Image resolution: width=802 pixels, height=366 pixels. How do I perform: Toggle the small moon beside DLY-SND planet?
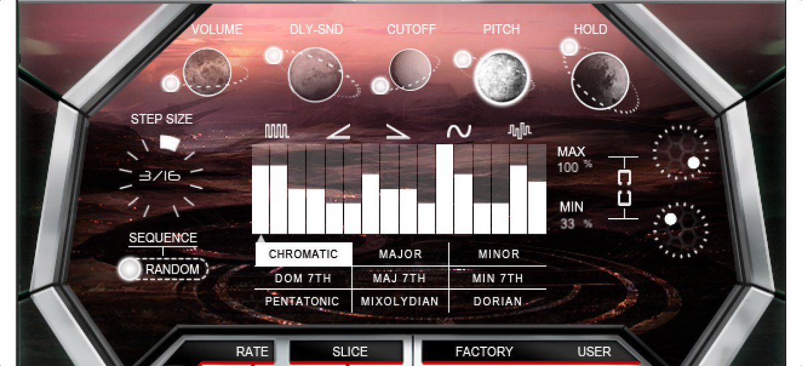pyautogui.click(x=273, y=56)
